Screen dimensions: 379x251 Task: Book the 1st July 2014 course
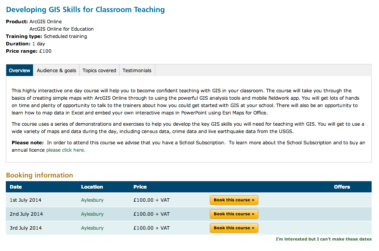(234, 200)
